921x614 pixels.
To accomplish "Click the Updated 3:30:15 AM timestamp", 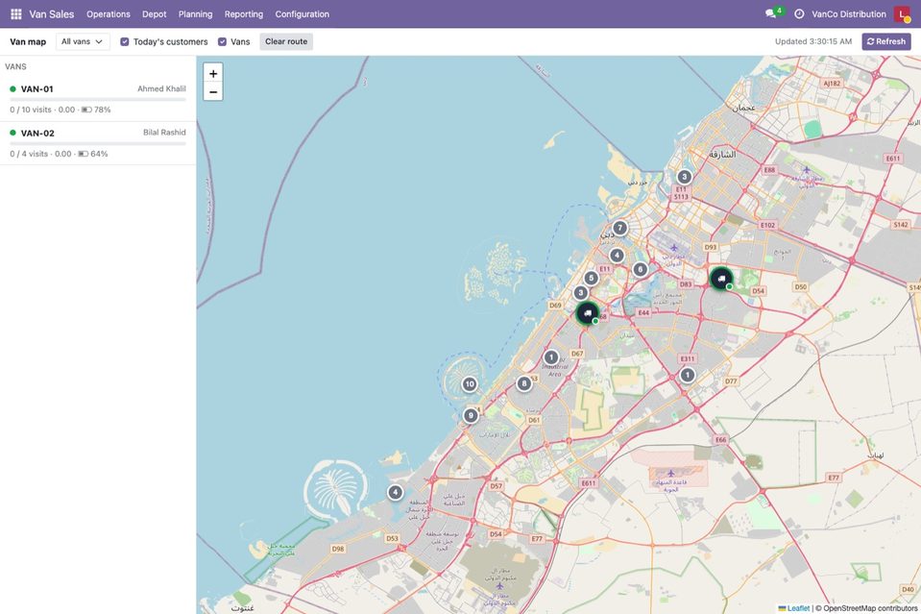I will (x=812, y=41).
